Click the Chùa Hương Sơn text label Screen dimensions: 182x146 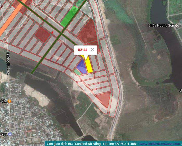tap(161, 25)
